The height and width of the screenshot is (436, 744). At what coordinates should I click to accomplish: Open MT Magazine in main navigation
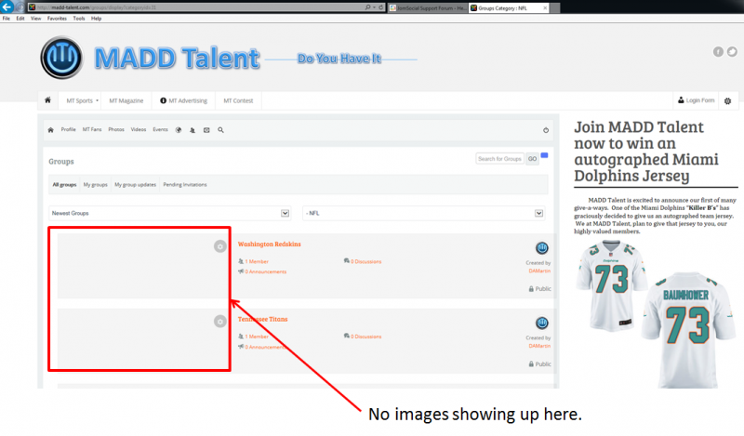(x=126, y=100)
